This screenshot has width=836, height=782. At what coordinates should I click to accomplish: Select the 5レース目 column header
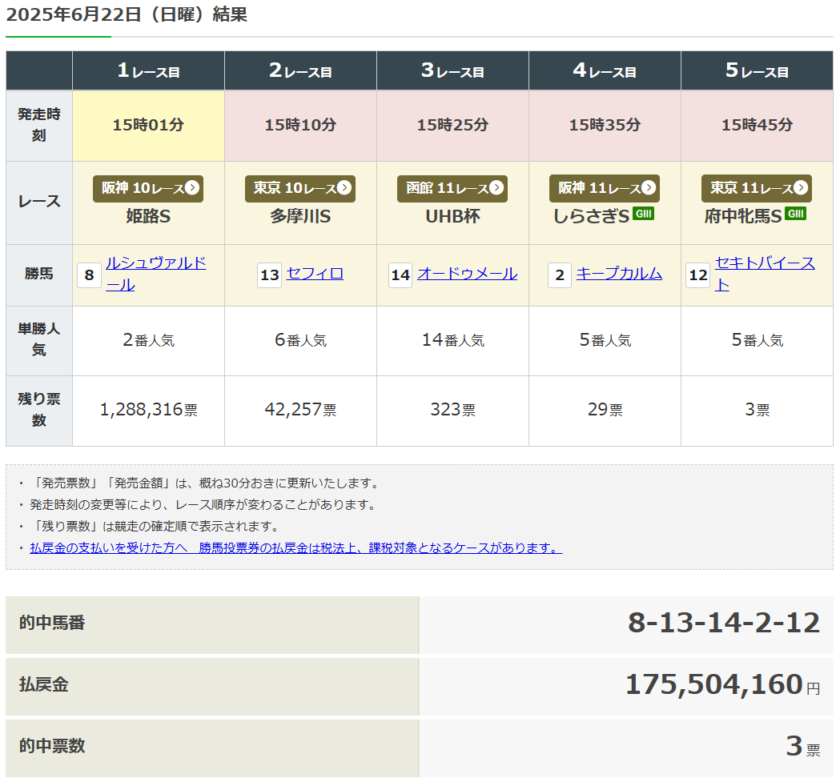757,70
